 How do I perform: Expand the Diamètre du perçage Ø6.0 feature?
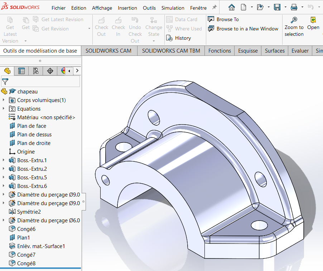(x=4, y=220)
